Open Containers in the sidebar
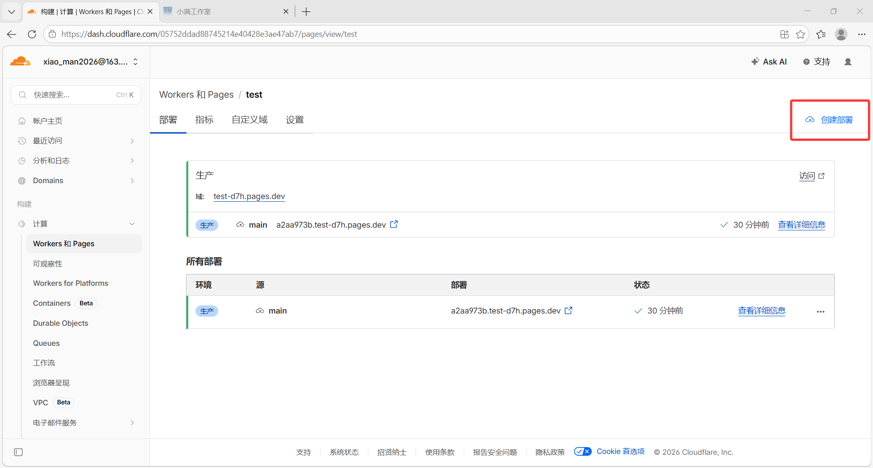Image resolution: width=873 pixels, height=468 pixels. click(52, 304)
